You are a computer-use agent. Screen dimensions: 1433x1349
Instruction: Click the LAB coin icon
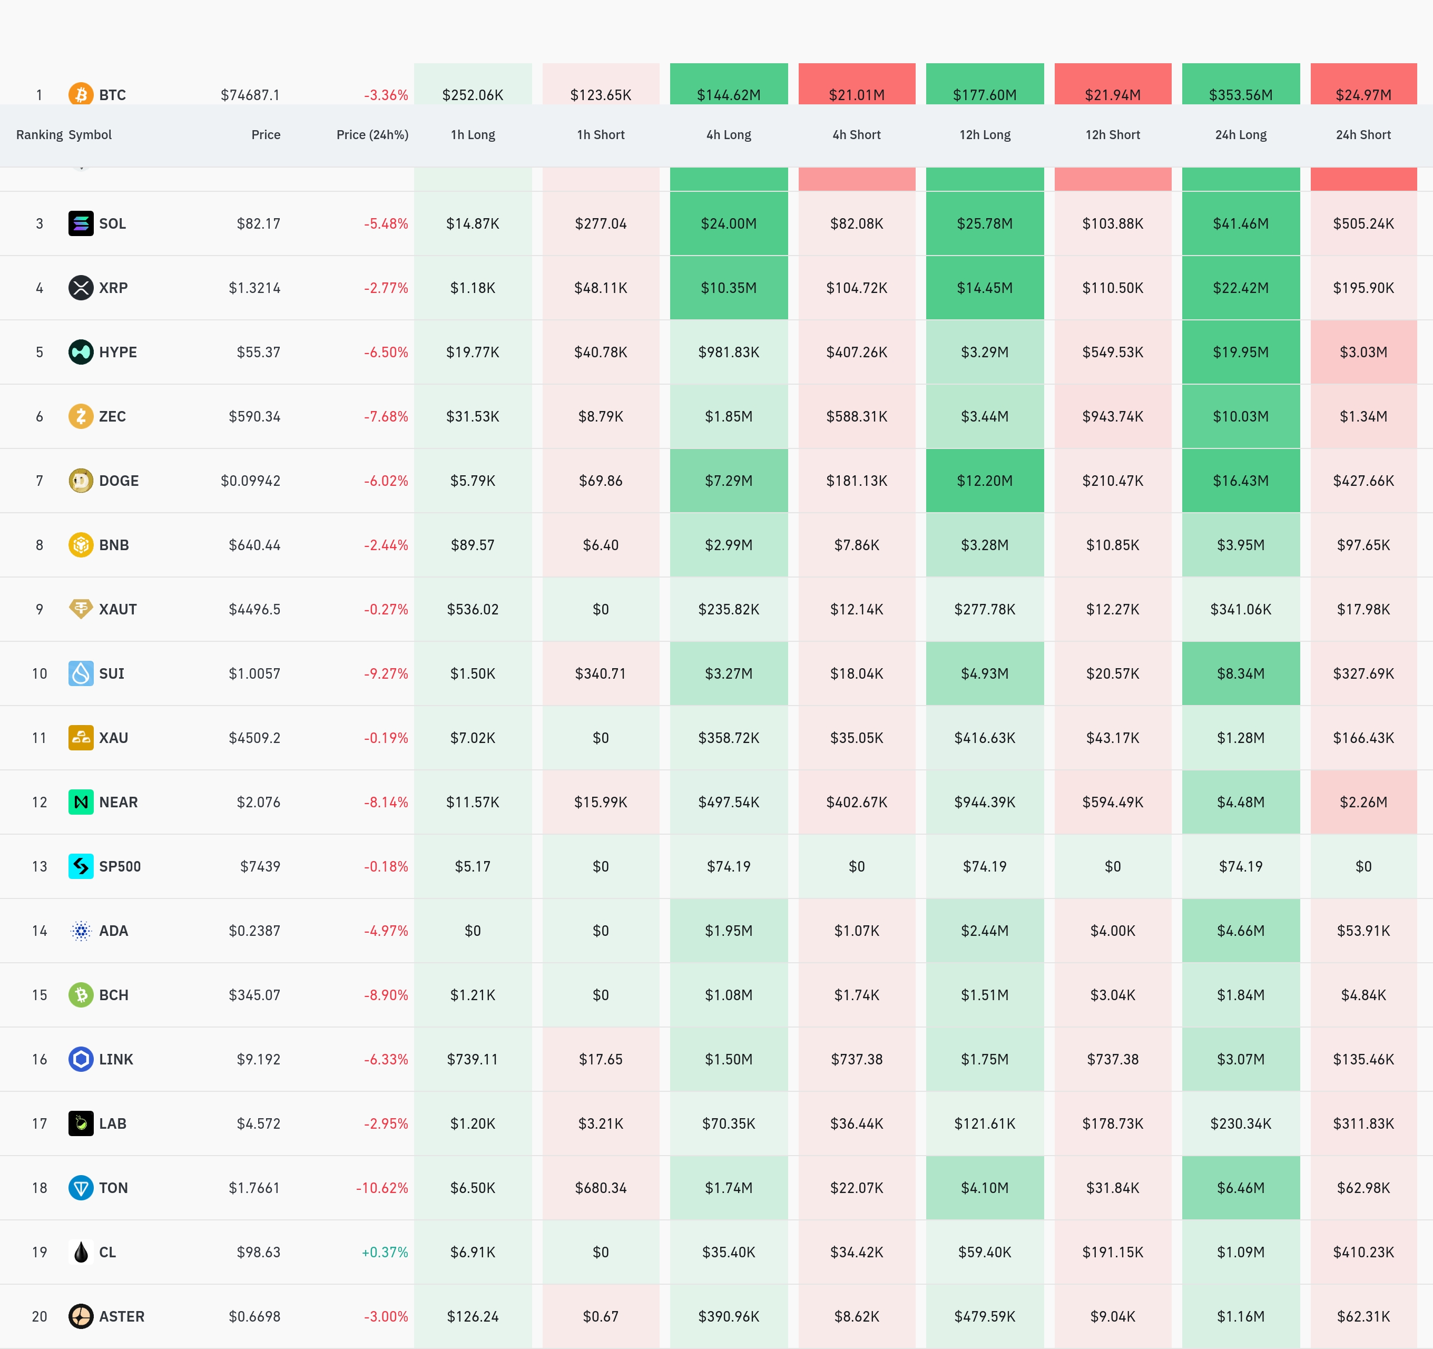(x=81, y=1123)
